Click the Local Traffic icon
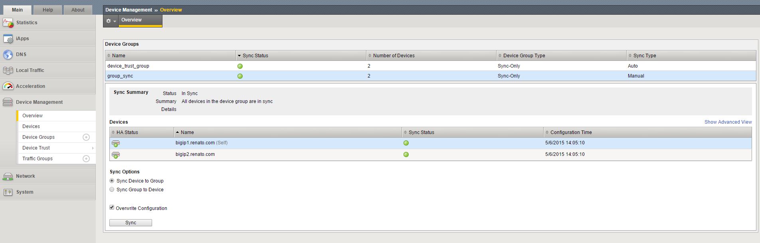Screen dimensions: 760x243 8,70
